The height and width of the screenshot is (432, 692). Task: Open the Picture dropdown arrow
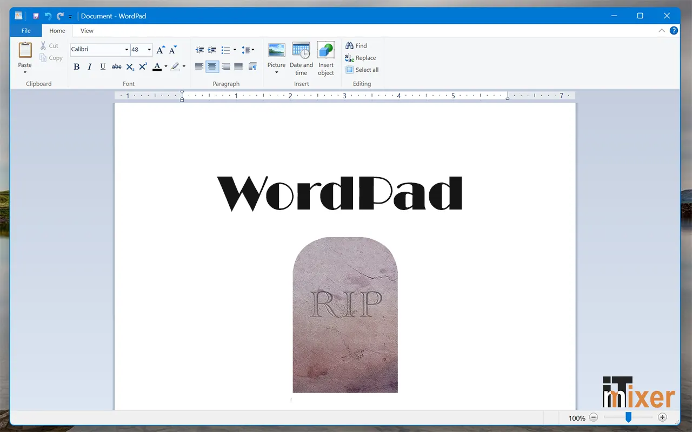click(276, 72)
